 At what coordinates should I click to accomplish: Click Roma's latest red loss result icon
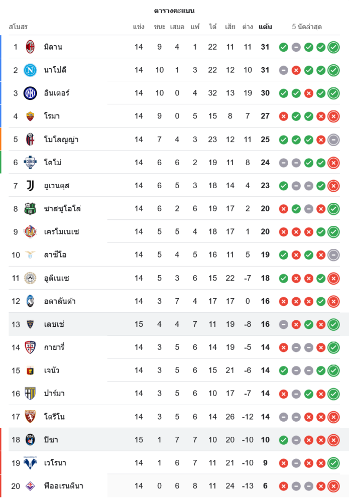[333, 116]
